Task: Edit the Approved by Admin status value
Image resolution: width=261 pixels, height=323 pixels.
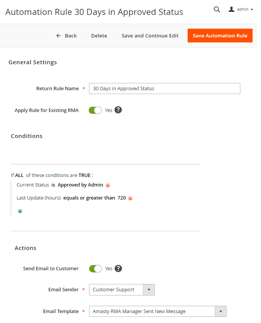Action: click(x=80, y=185)
